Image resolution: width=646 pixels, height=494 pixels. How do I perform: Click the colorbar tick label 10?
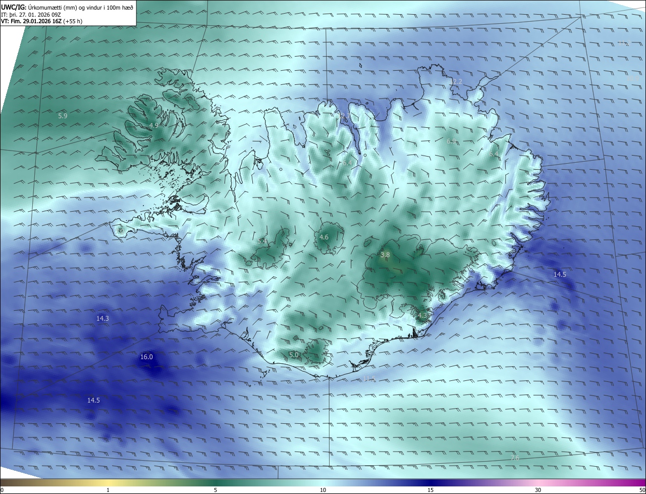323,490
